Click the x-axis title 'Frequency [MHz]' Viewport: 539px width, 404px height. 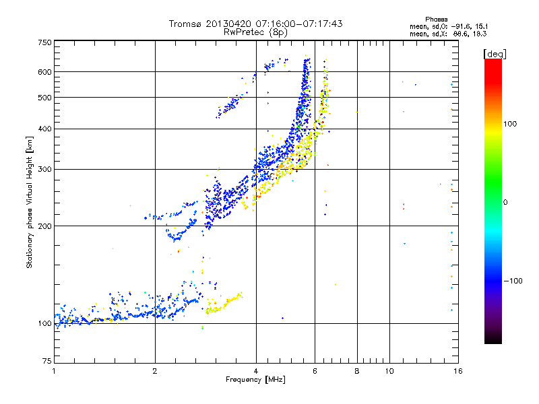(x=255, y=380)
